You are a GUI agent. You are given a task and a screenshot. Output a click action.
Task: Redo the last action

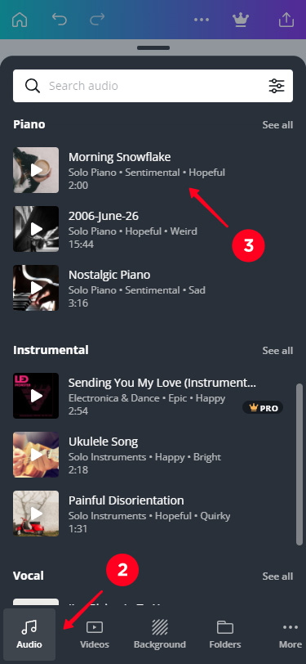pos(97,20)
